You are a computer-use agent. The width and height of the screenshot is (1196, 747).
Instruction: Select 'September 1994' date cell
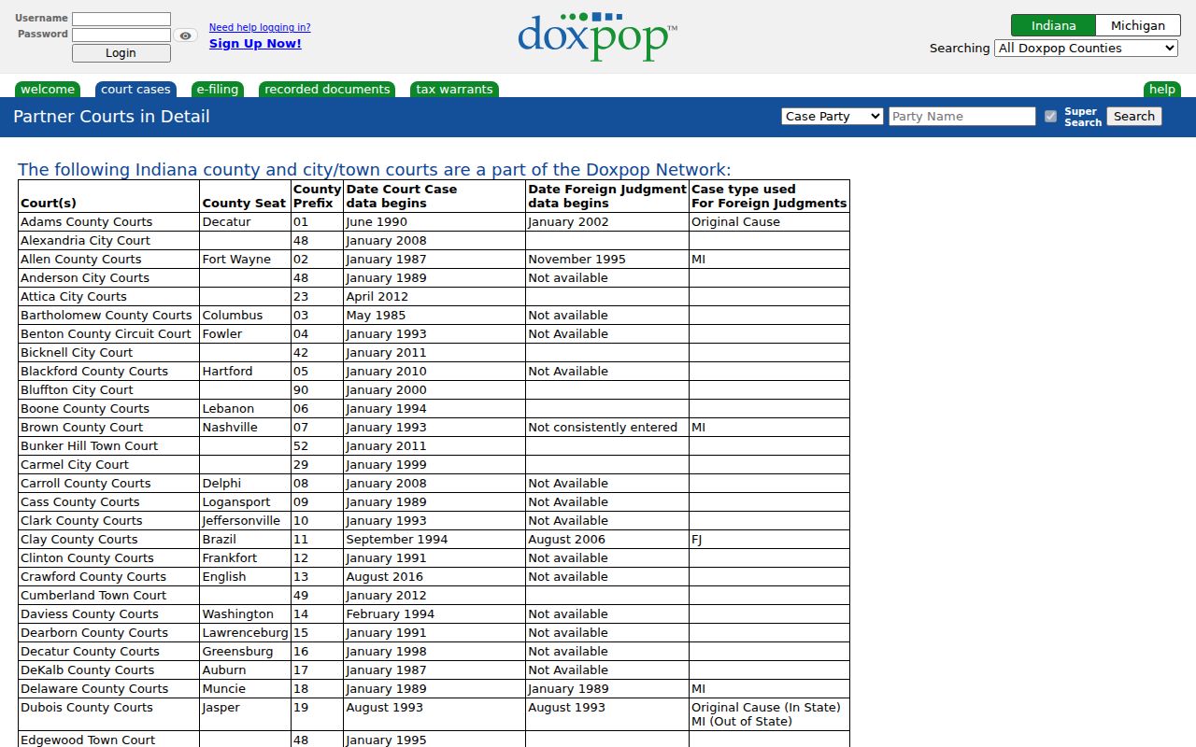click(434, 540)
